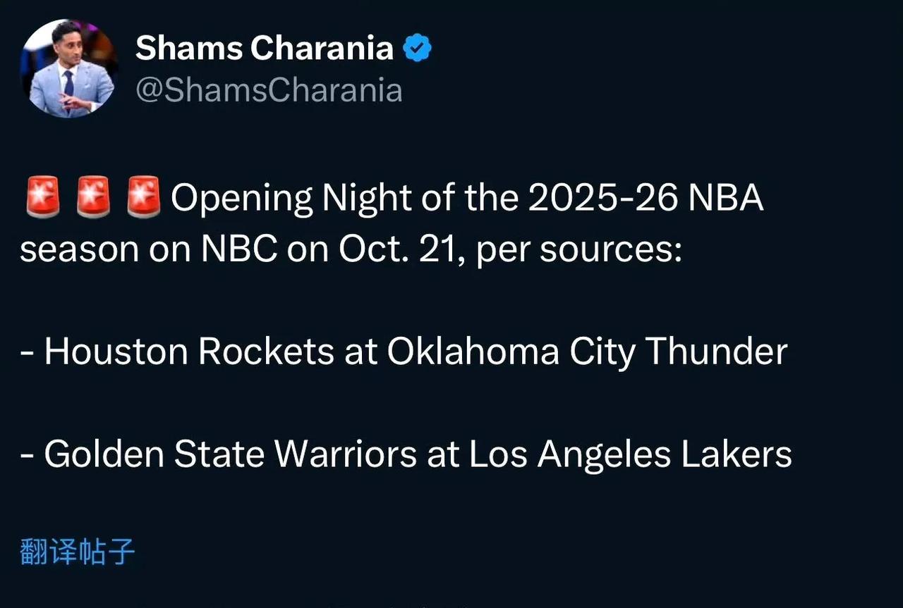This screenshot has height=608, width=903.
Task: Tap the 翻译帖子 translate post link
Action: click(77, 552)
